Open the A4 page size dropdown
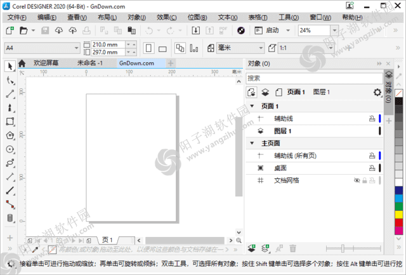The height and width of the screenshot is (275, 406). (x=76, y=48)
